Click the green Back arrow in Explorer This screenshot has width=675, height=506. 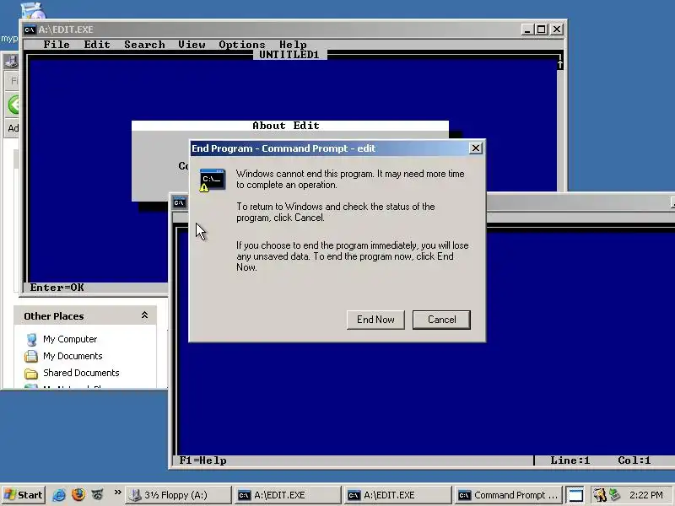point(13,105)
